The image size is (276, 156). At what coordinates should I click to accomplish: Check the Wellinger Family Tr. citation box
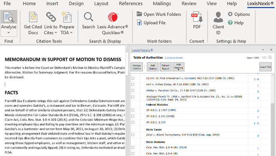pos(133,97)
